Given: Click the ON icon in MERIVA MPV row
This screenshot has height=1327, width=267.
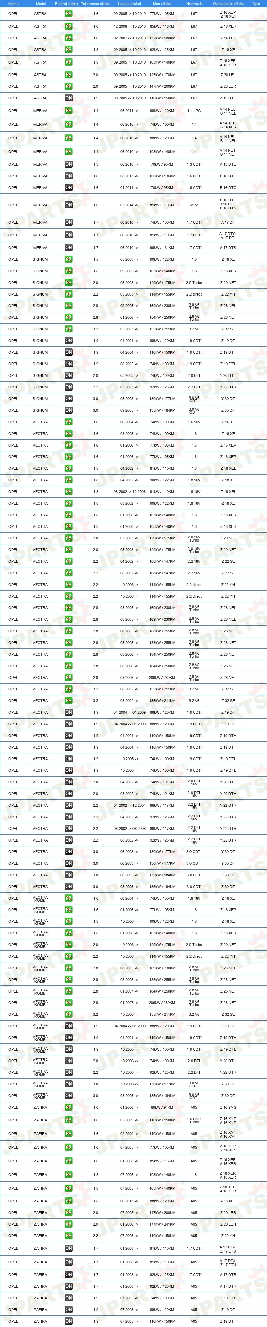Looking at the screenshot, I should coord(68,205).
